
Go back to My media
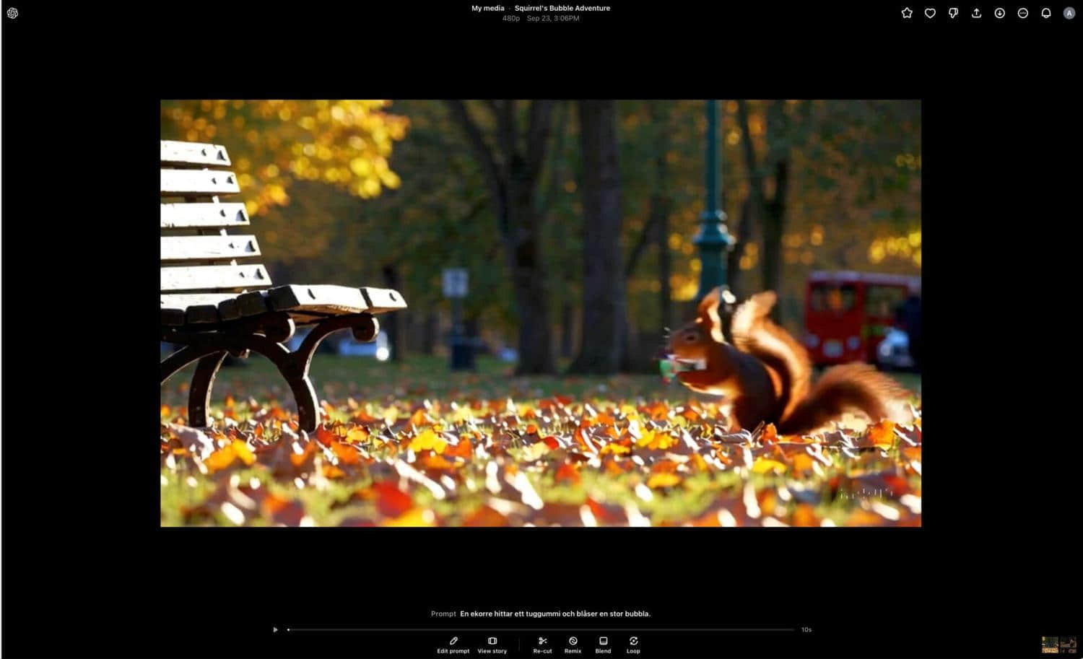pos(488,8)
